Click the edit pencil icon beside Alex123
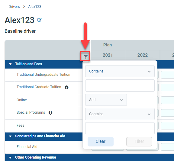 [39, 20]
